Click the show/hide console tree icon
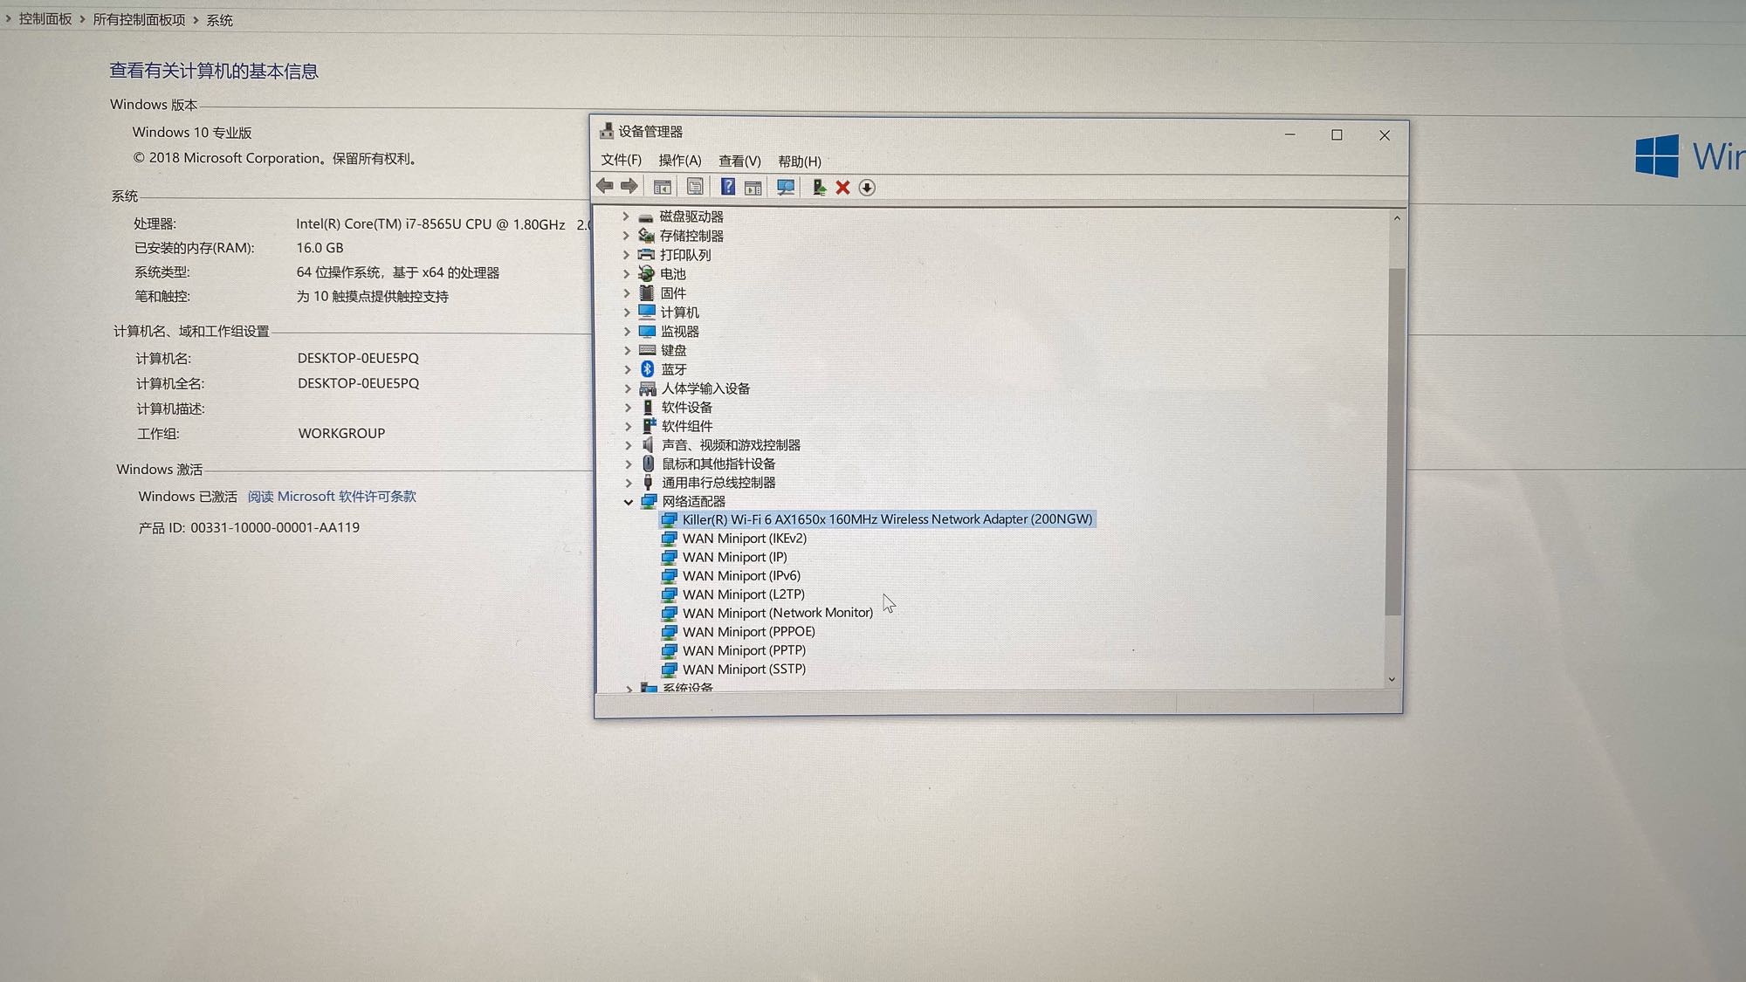The height and width of the screenshot is (982, 1746). (x=663, y=188)
